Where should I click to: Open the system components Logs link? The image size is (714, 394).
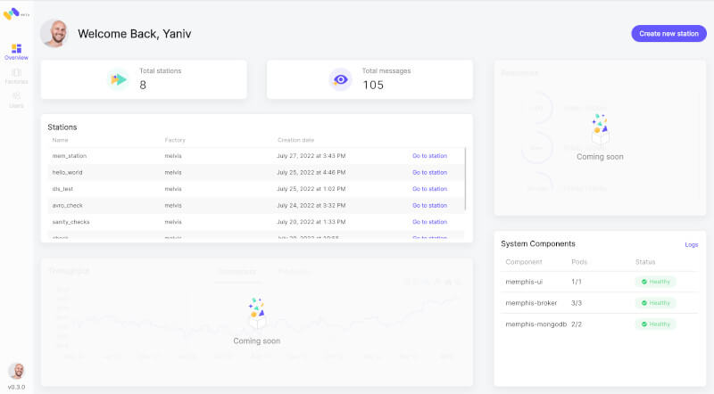point(691,244)
